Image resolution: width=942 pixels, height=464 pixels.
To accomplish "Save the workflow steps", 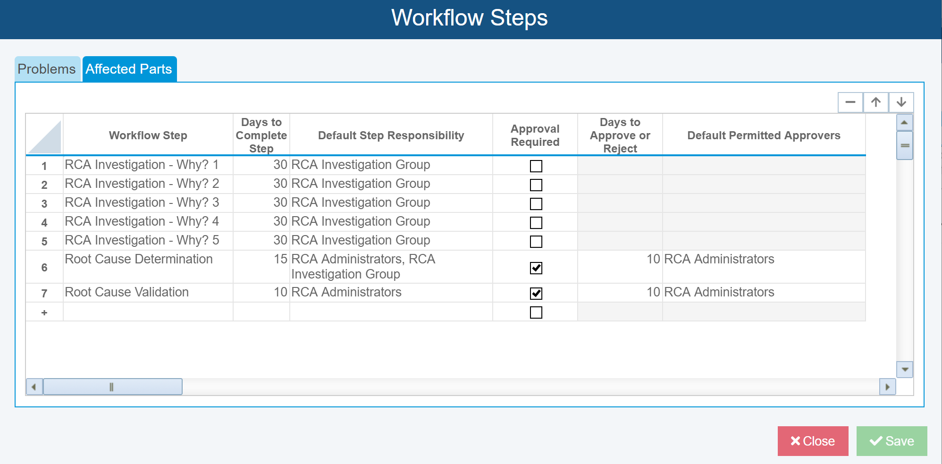I will (891, 441).
